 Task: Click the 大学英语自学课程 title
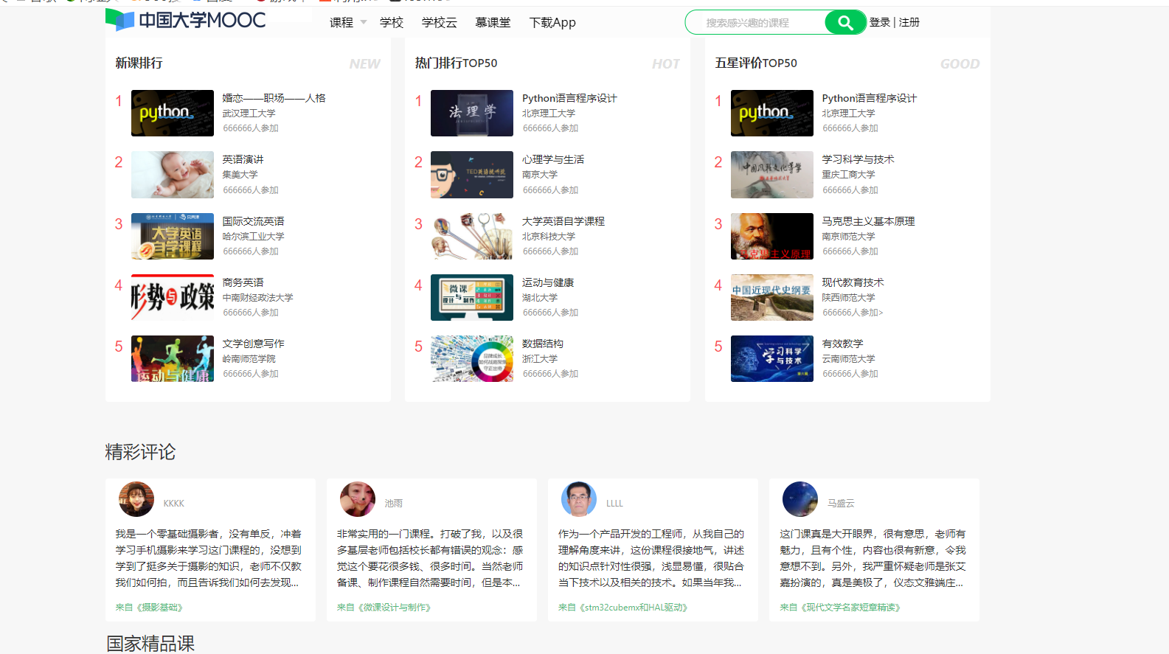coord(563,221)
